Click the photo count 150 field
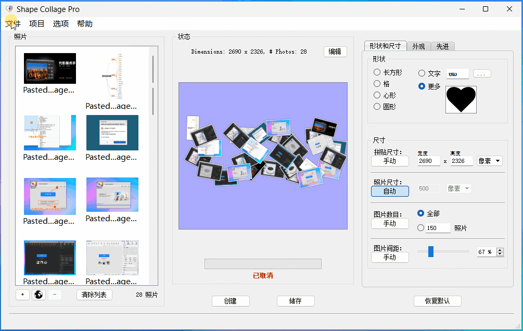The image size is (523, 331). coord(438,228)
